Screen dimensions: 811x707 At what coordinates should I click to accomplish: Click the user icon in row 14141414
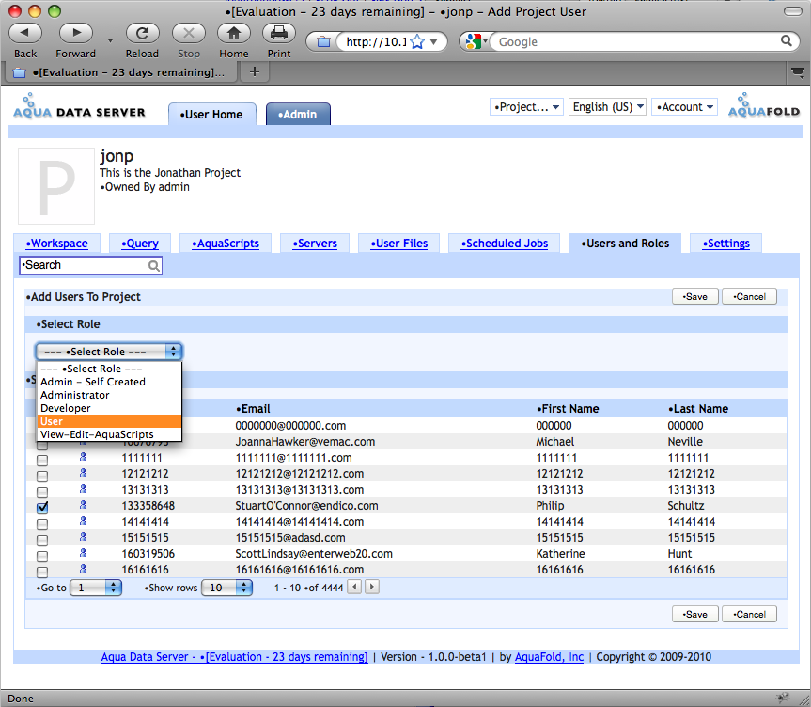tap(83, 521)
